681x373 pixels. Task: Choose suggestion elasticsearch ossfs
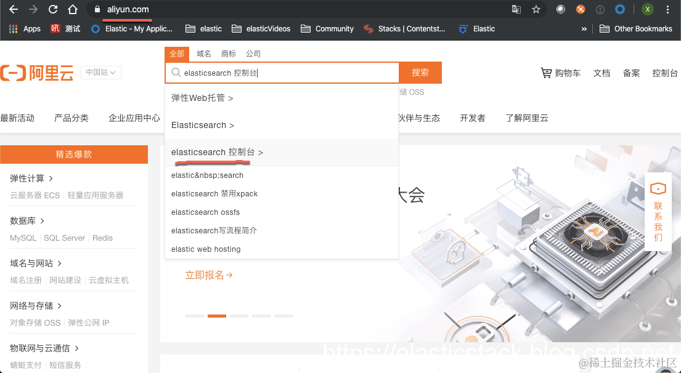click(282, 212)
